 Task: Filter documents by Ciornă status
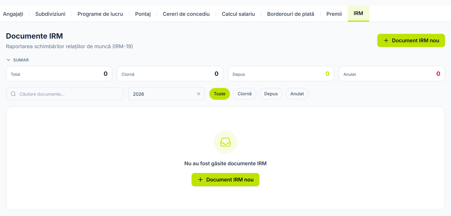244,94
